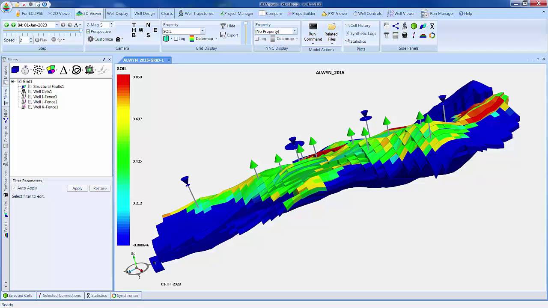Click the stopwatch filter icon
The height and width of the screenshot is (308, 548).
(x=25, y=70)
